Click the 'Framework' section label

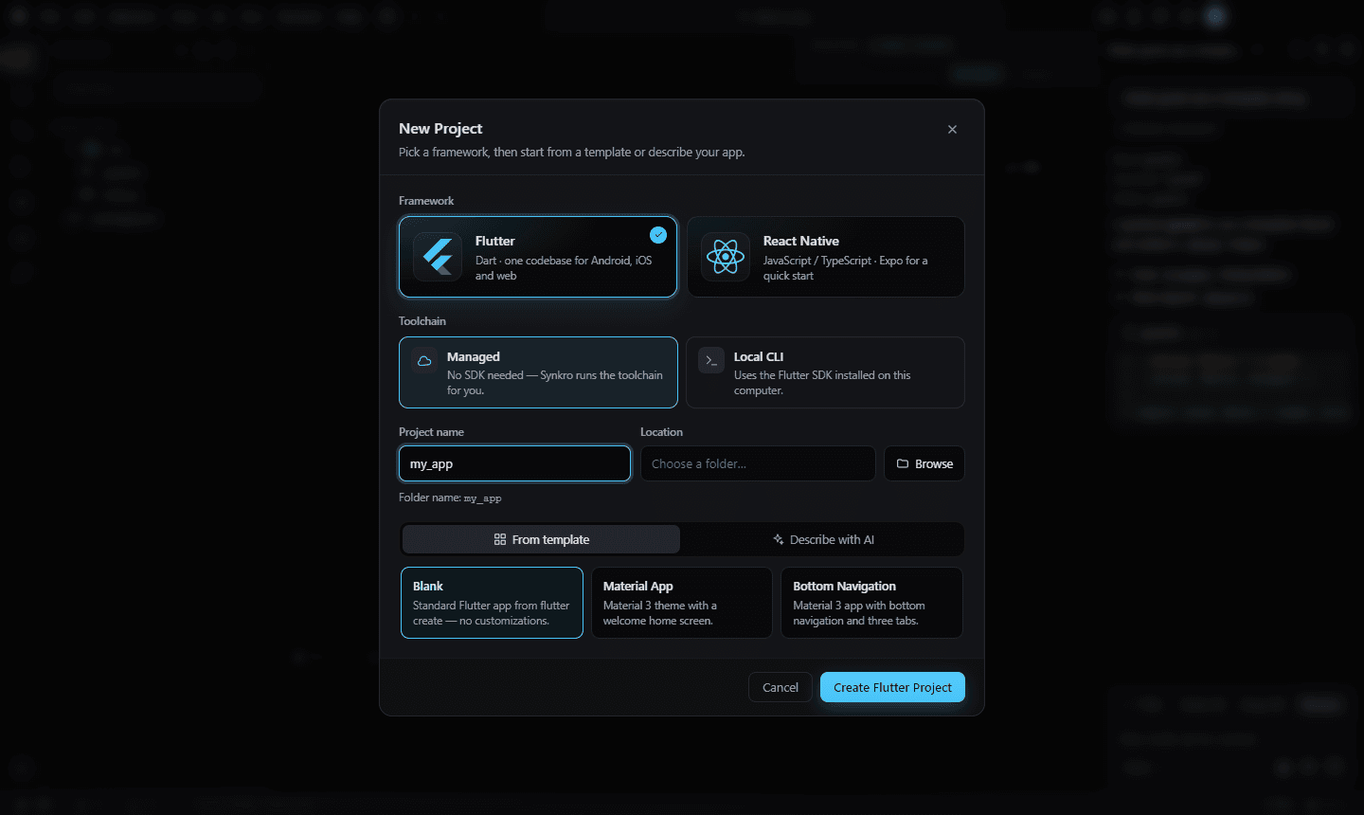[426, 201]
